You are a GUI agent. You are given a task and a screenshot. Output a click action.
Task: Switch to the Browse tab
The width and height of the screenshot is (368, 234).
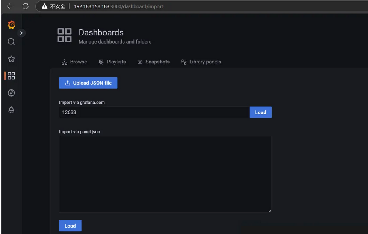tap(74, 62)
